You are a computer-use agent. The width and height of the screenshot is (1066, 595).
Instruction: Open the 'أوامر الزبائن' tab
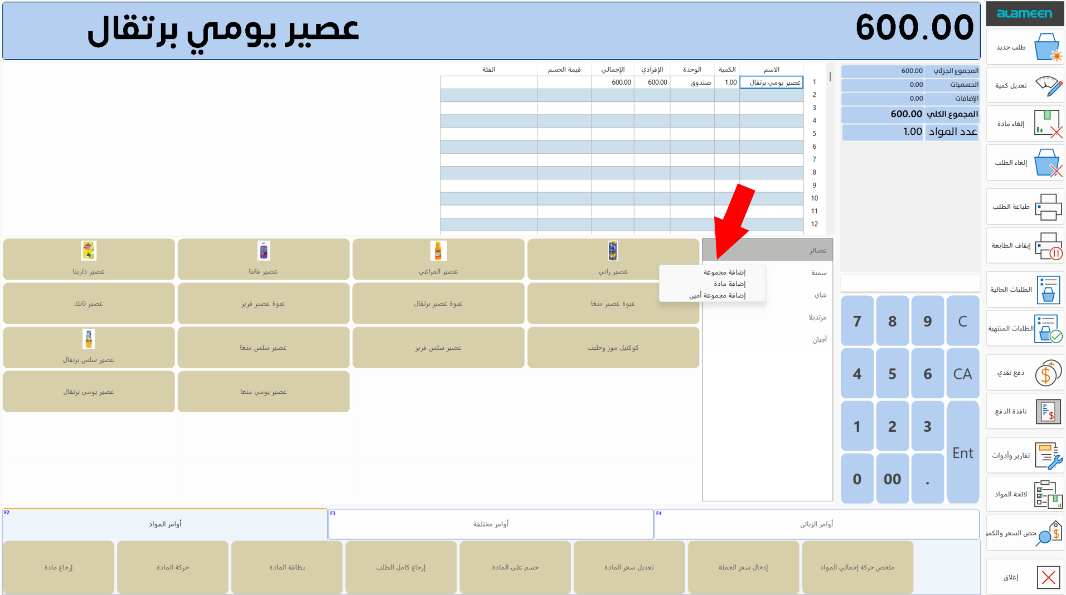tap(816, 524)
